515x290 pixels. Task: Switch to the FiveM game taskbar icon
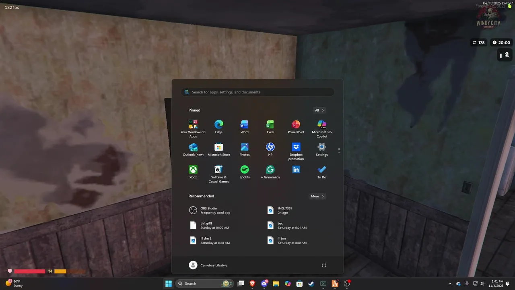coord(335,284)
